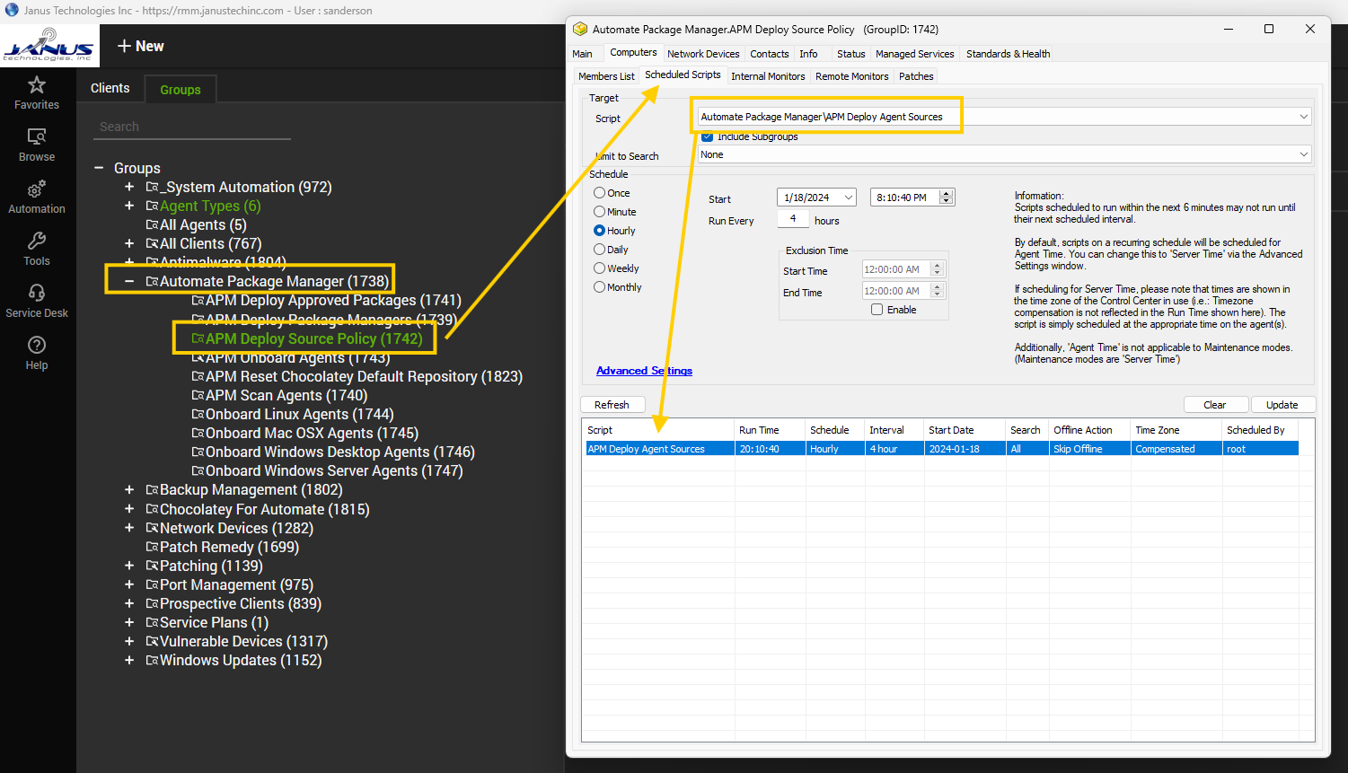Image resolution: width=1348 pixels, height=773 pixels.
Task: Open the Automation gears icon
Action: click(36, 189)
